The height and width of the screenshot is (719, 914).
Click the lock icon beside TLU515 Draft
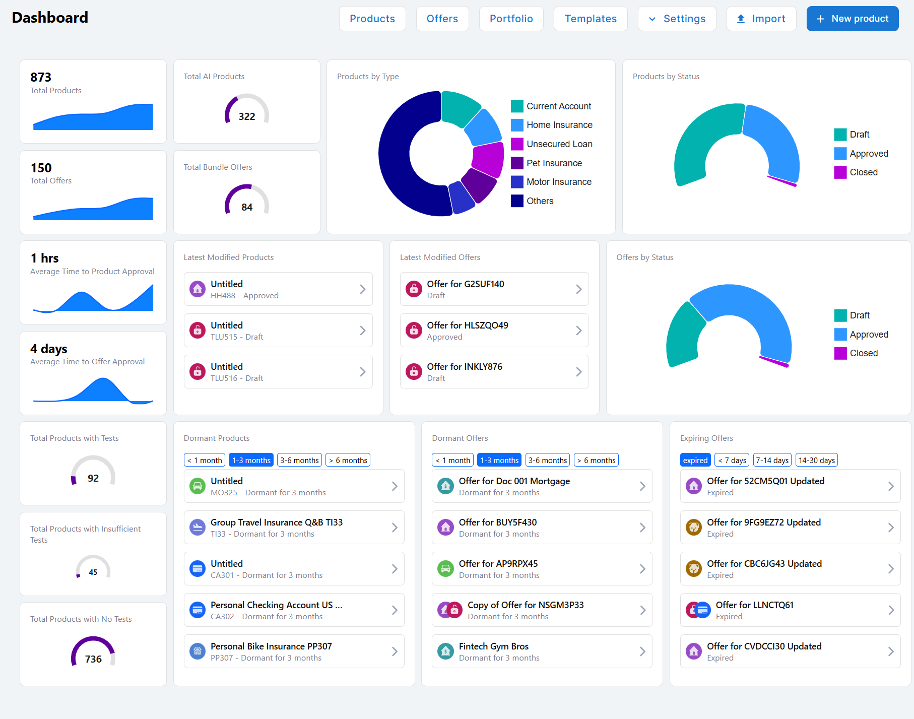point(198,330)
